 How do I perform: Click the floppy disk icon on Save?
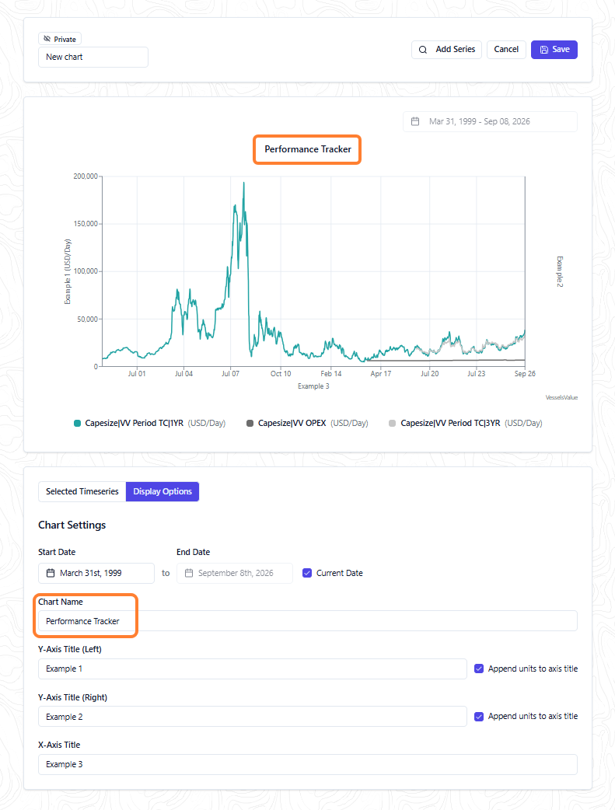pyautogui.click(x=544, y=50)
